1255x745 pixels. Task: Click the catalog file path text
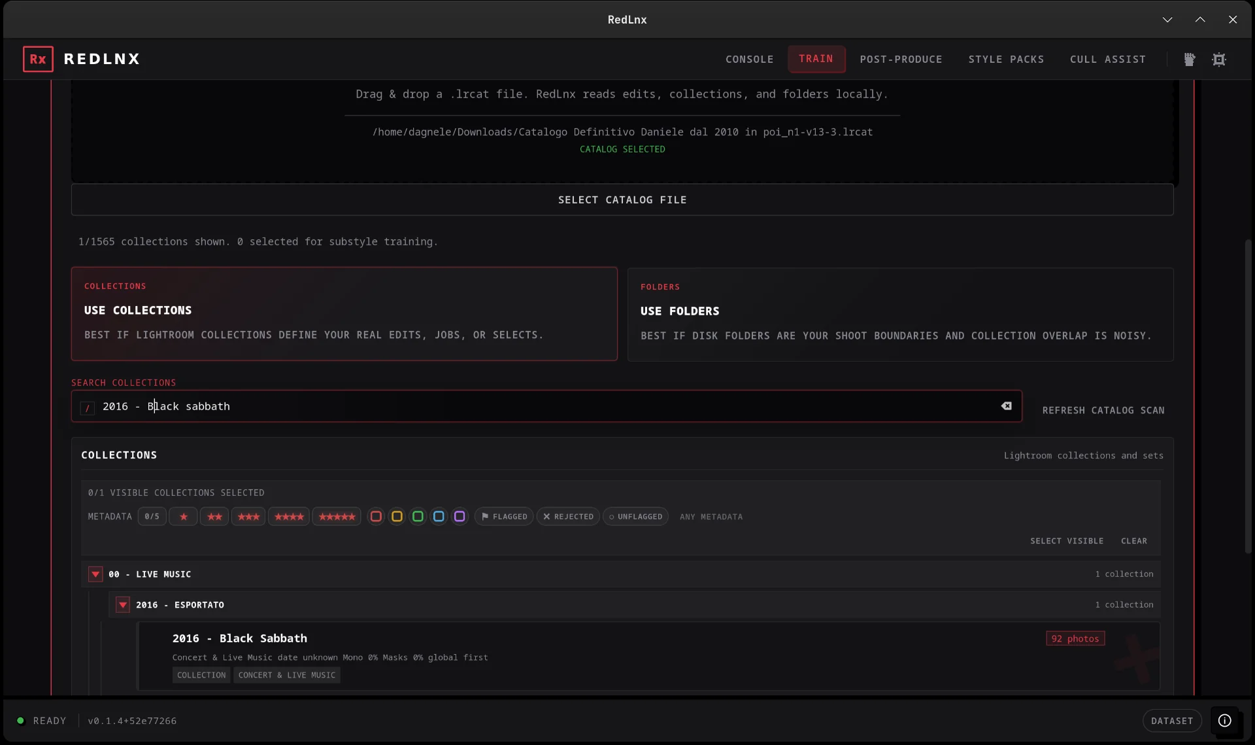(x=622, y=132)
